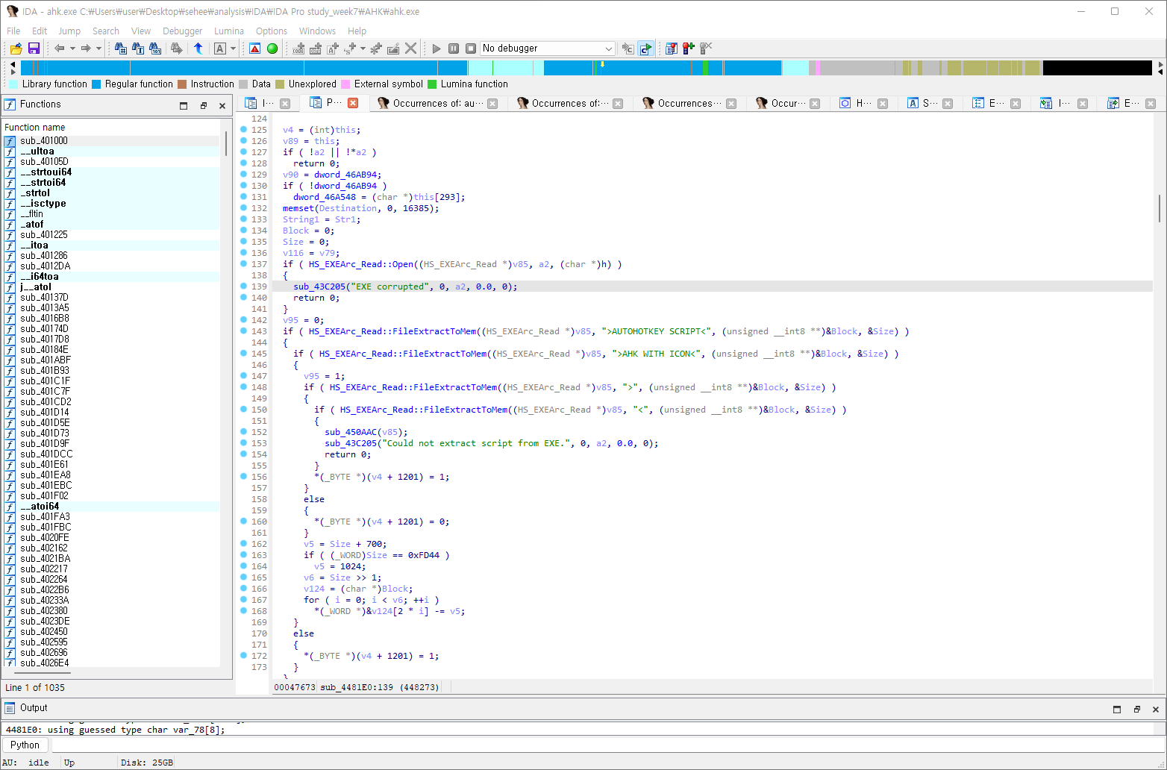
Task: Switch to the Hex view 'H…' tab
Action: pos(863,104)
